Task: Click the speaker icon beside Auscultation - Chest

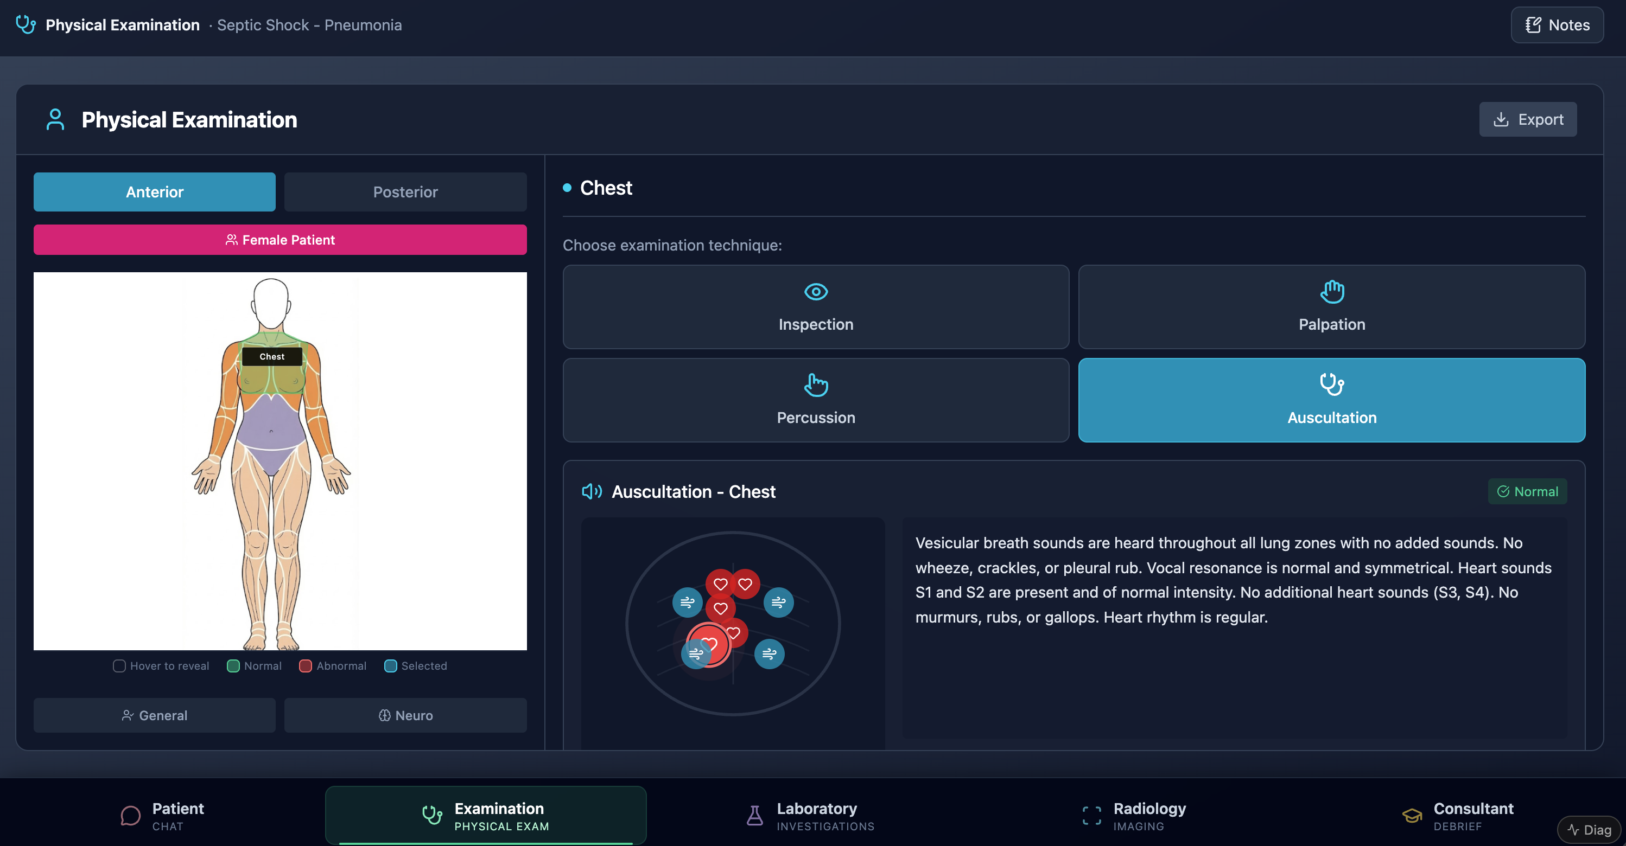Action: pyautogui.click(x=592, y=491)
